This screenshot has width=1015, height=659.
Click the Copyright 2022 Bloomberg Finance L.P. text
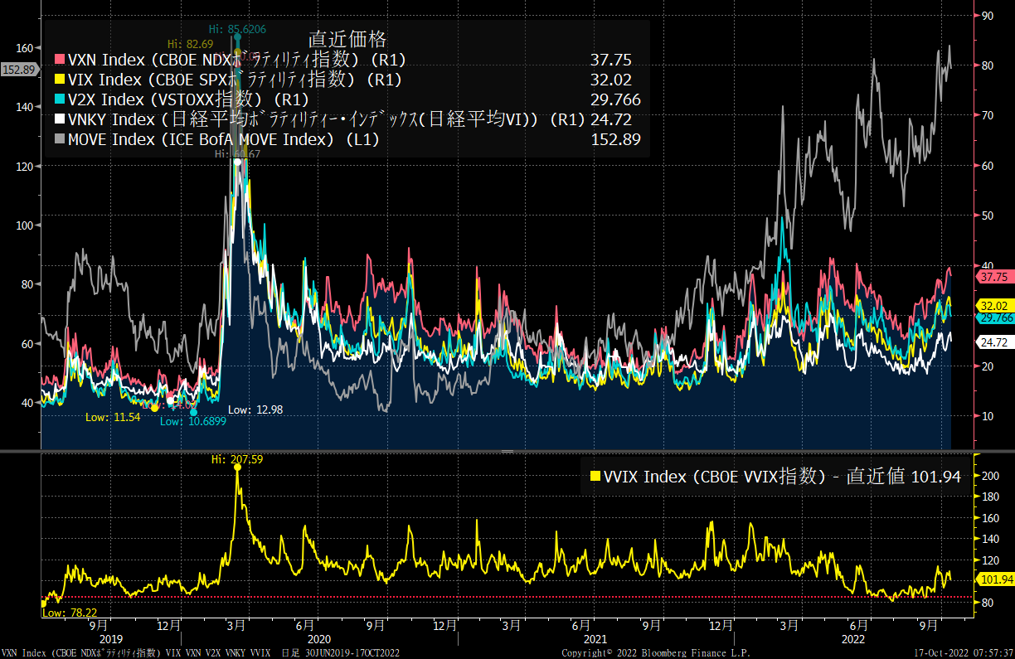655,653
